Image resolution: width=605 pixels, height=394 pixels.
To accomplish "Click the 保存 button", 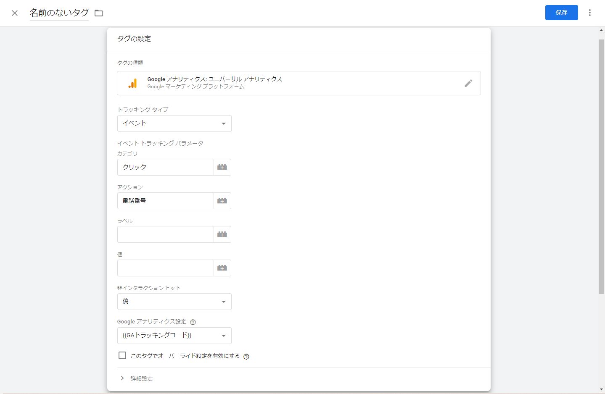I will (x=562, y=13).
